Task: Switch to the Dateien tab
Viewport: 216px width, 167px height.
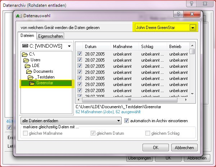Action: (27, 35)
